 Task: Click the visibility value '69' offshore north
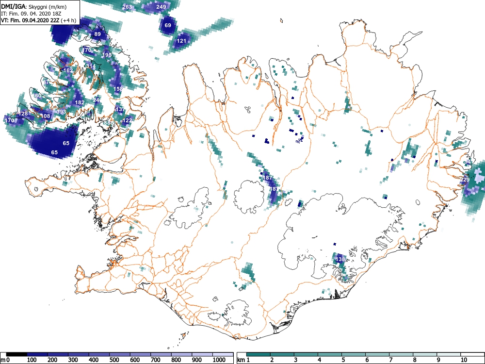coord(168,25)
